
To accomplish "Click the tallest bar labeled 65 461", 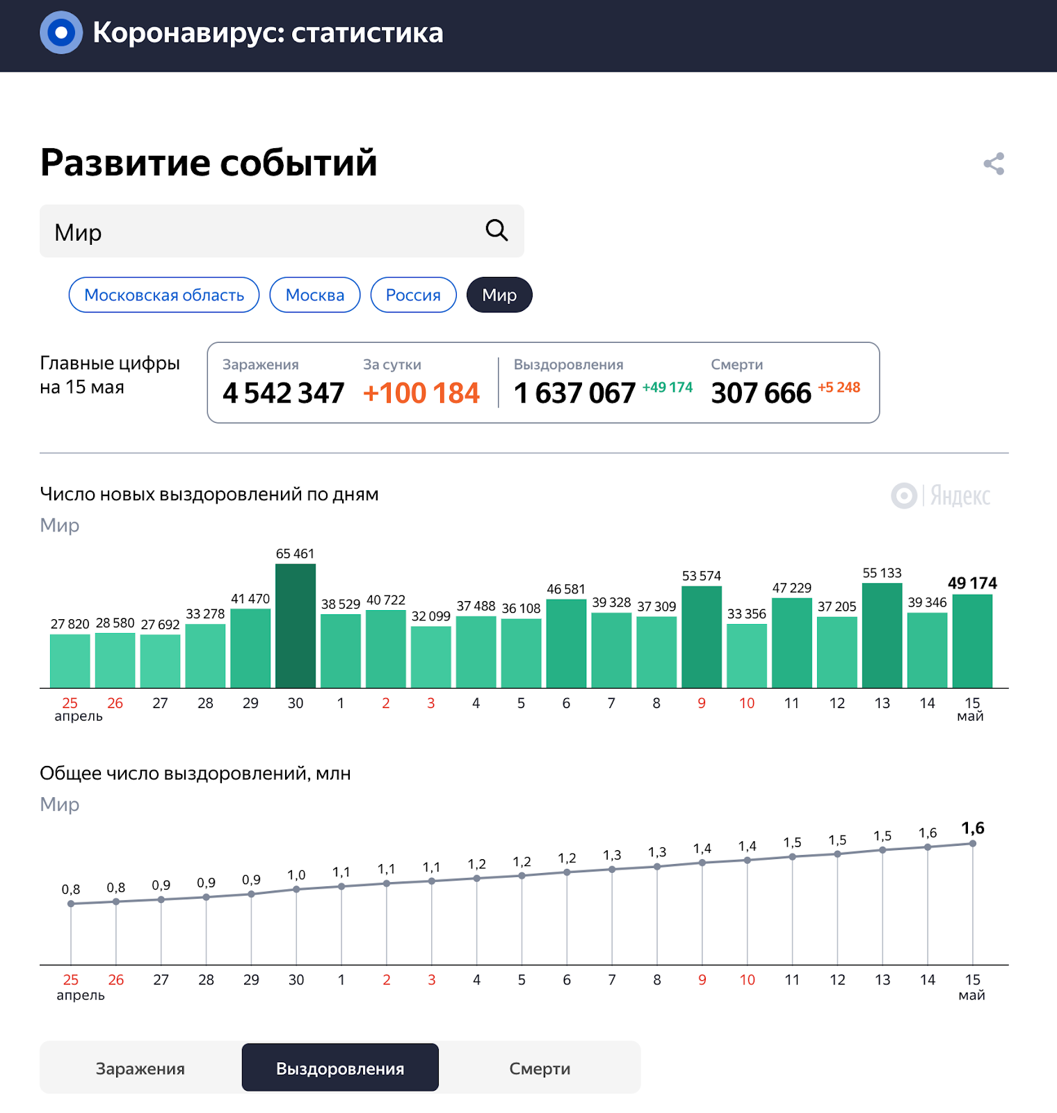I will point(296,626).
